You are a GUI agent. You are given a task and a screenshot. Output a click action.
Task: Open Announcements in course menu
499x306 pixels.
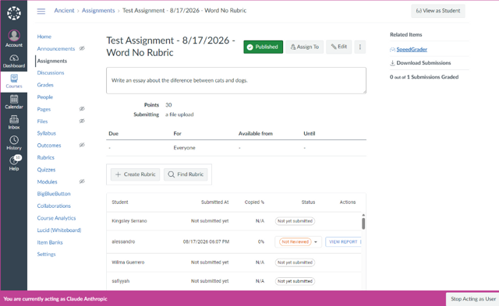(x=55, y=48)
